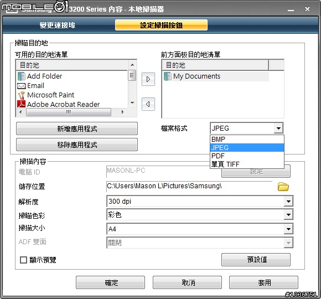Click the right arrow to add destination

(x=148, y=79)
